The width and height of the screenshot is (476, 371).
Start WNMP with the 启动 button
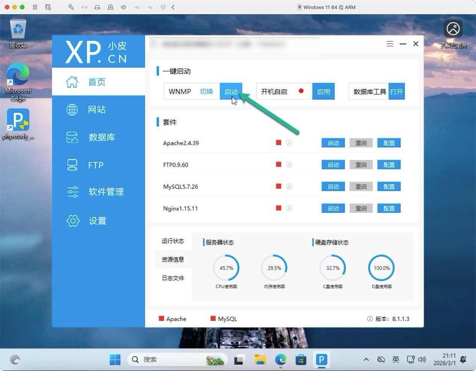pyautogui.click(x=231, y=91)
